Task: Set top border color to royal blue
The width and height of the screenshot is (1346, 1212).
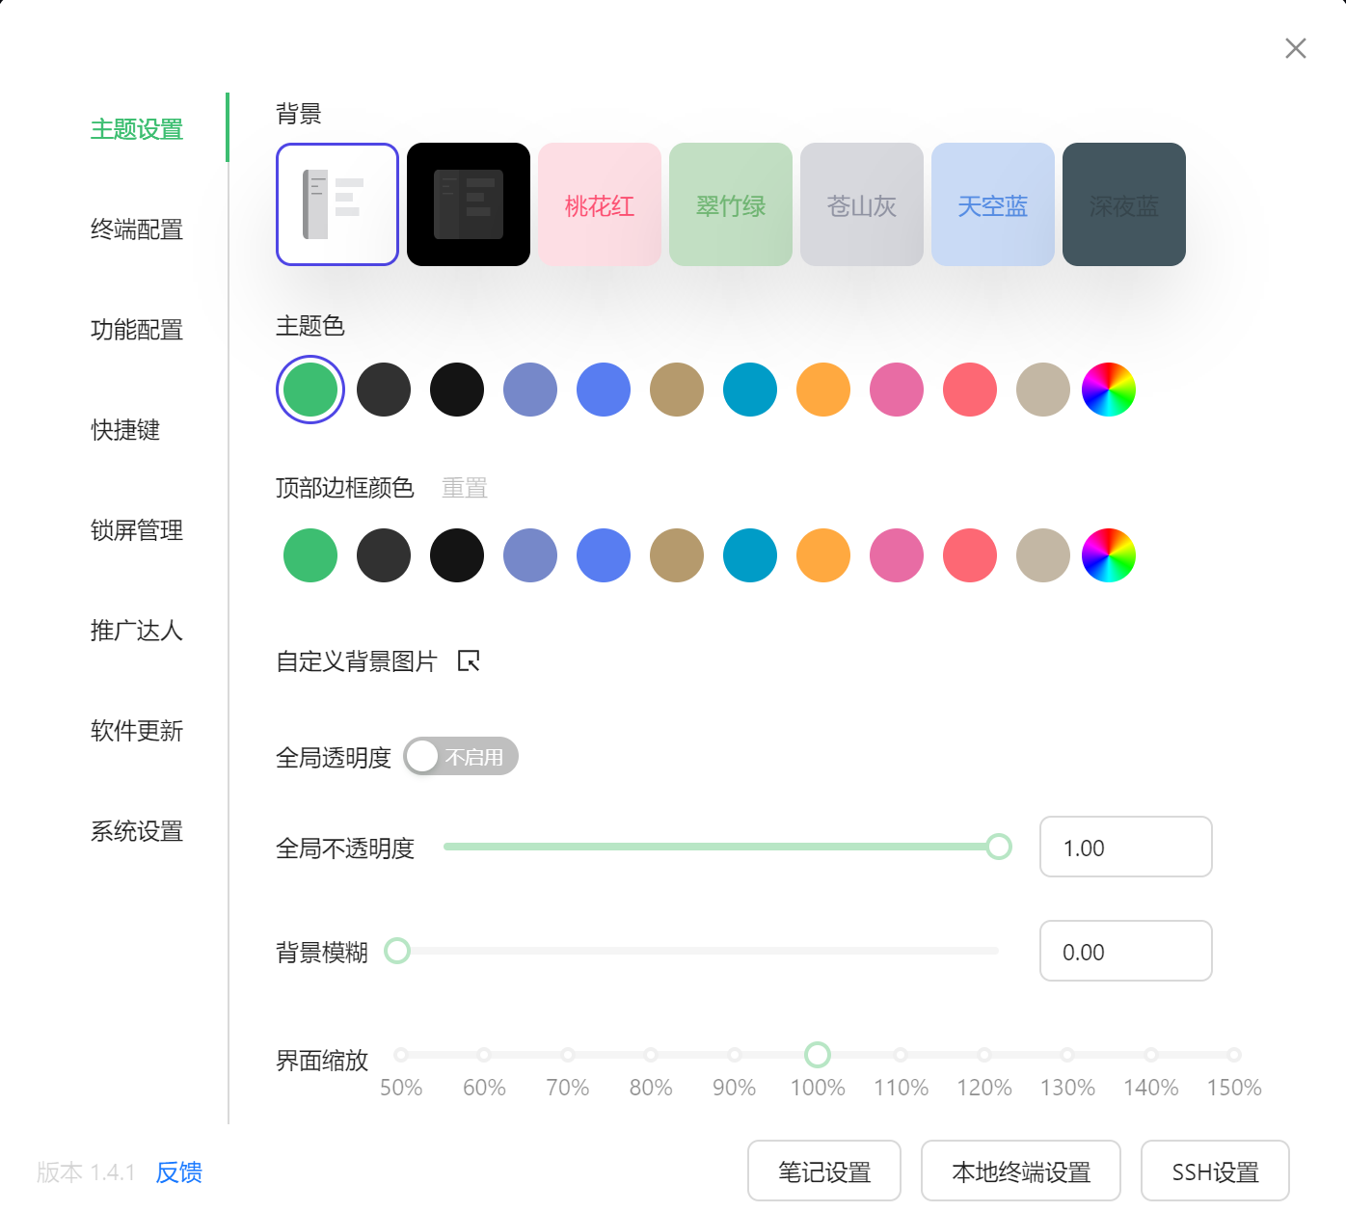Action: 604,555
